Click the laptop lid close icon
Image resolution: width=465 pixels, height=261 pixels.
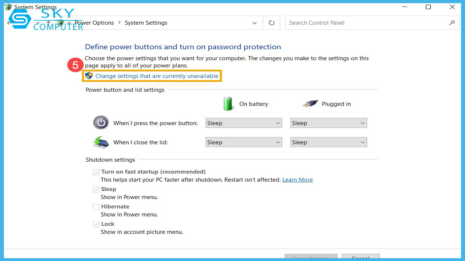coord(101,142)
